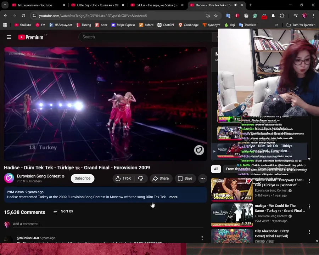The image size is (319, 255).
Task: Dislike the video with thumbs down
Action: (x=141, y=178)
